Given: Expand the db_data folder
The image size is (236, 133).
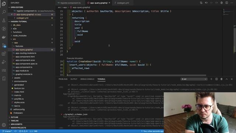Looking at the screenshot, I should click(17, 25).
